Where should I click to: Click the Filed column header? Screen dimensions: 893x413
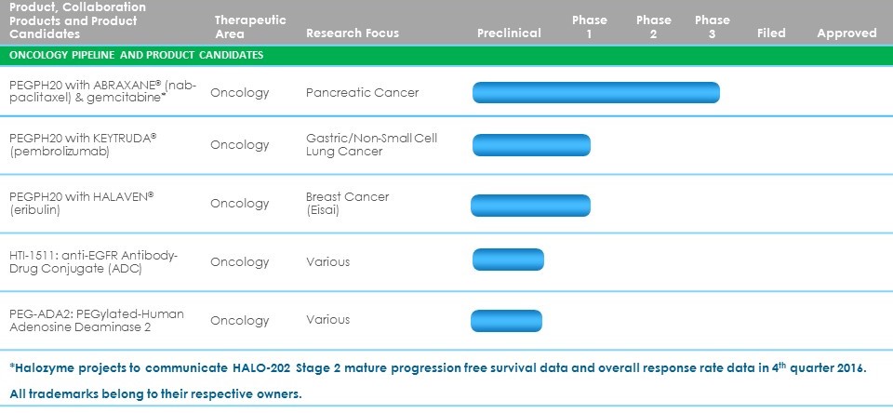pyautogui.click(x=771, y=33)
